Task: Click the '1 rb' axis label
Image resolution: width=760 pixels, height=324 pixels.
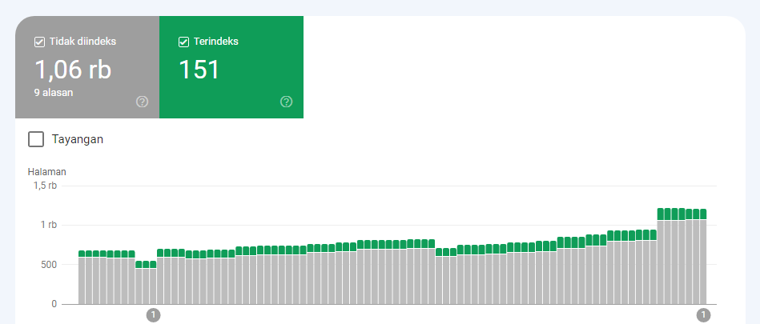Action: click(x=47, y=226)
